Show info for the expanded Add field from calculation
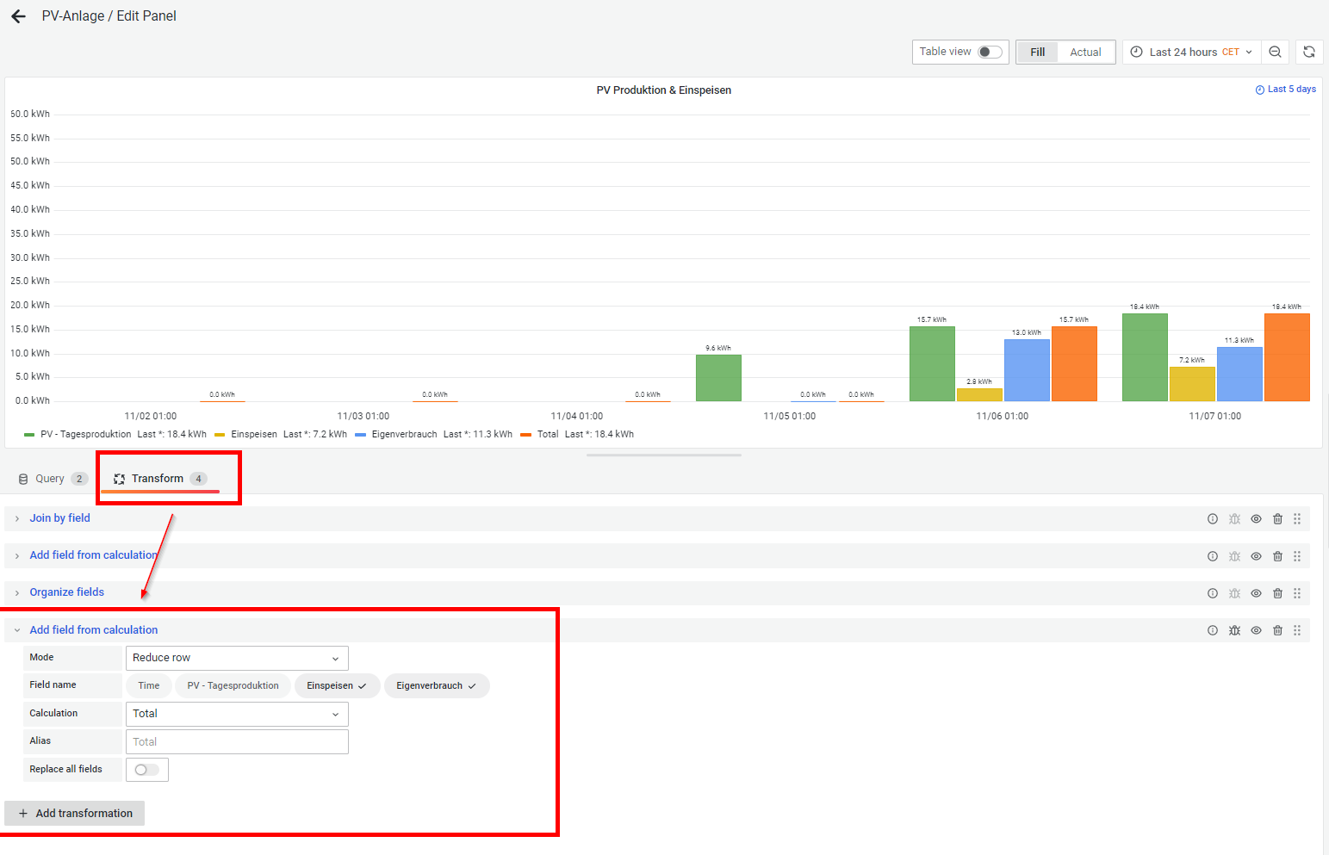The image size is (1329, 855). pyautogui.click(x=1213, y=630)
